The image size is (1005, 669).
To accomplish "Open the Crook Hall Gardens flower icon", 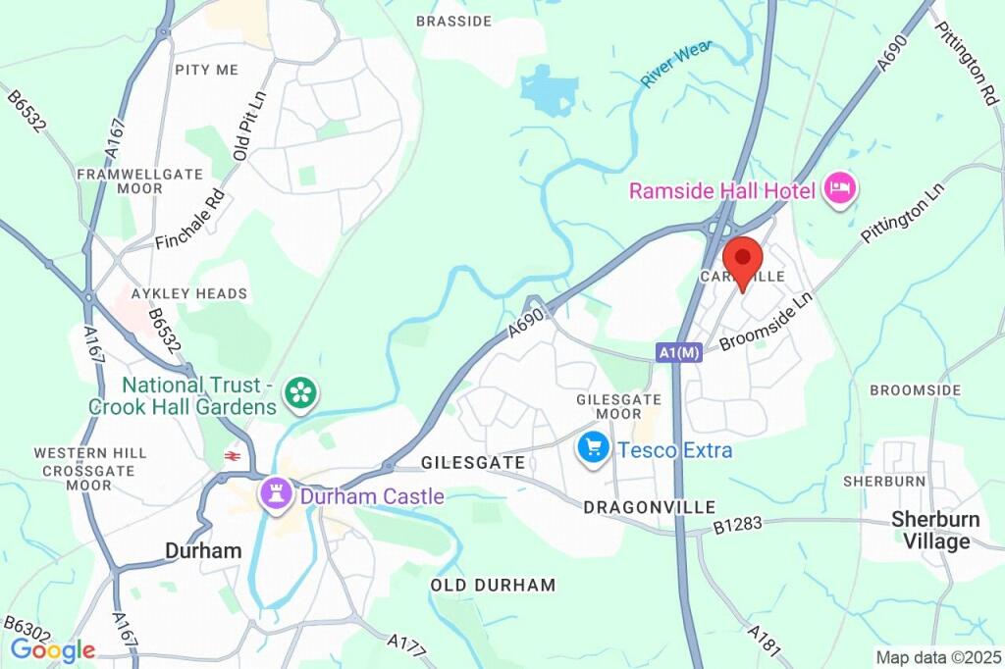I will pyautogui.click(x=301, y=392).
